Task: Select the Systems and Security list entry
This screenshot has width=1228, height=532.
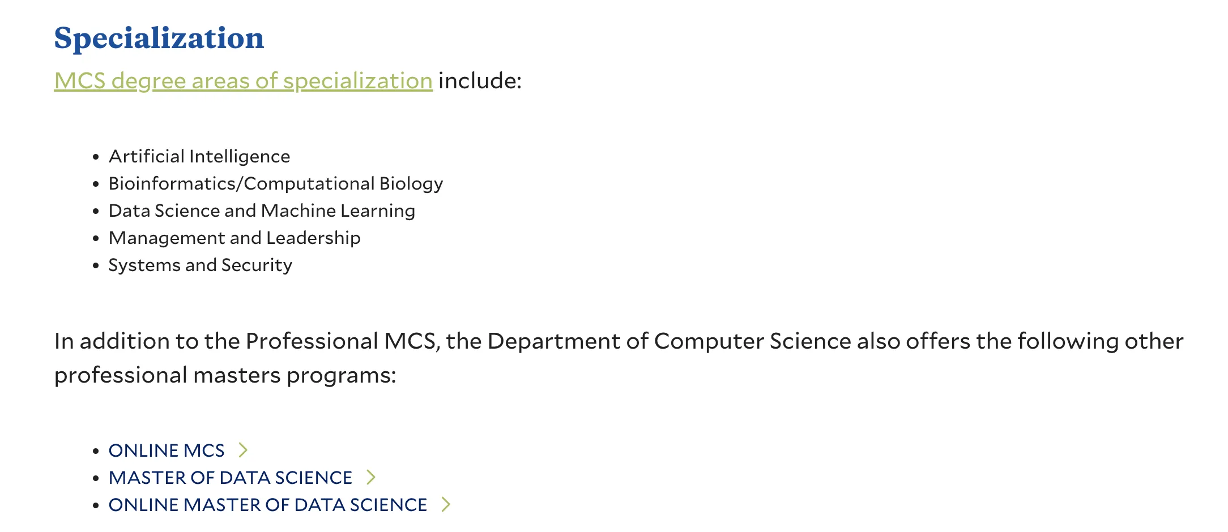Action: (200, 265)
